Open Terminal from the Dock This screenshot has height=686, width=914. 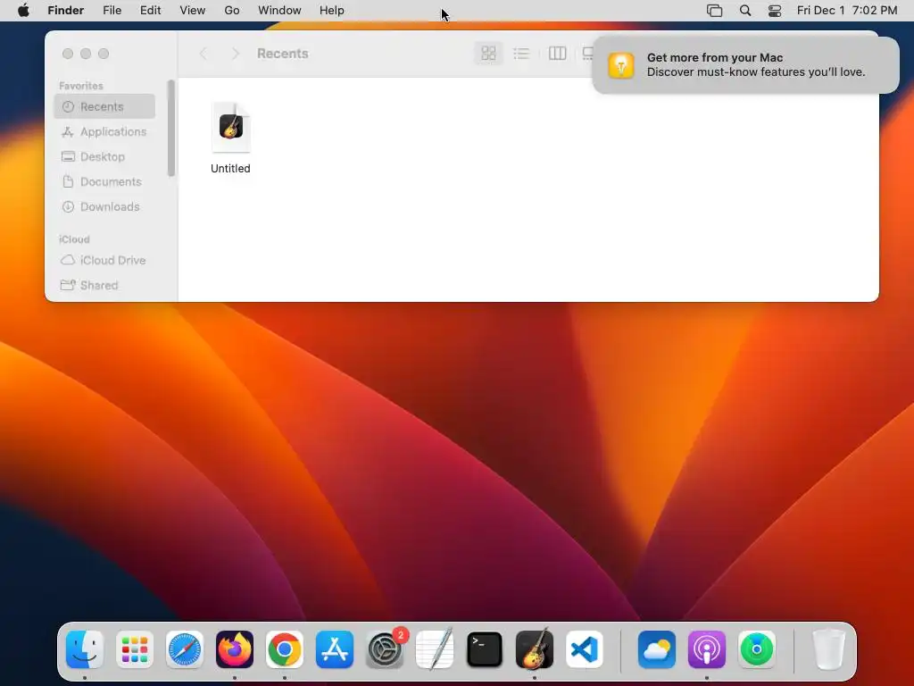(x=485, y=649)
